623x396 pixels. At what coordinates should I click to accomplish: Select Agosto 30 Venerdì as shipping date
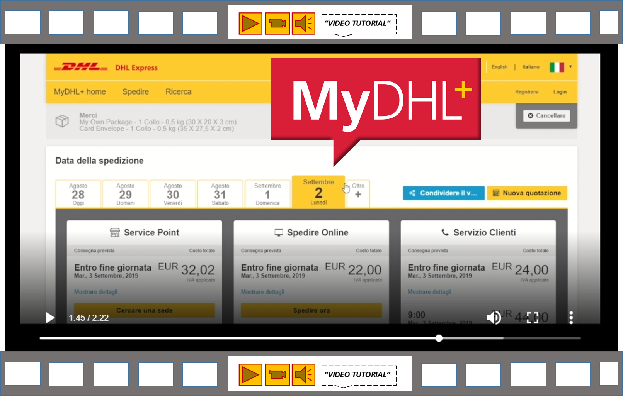click(173, 194)
